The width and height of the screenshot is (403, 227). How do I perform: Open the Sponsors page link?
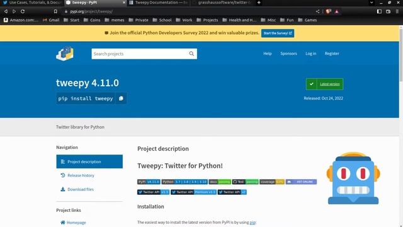(x=288, y=54)
